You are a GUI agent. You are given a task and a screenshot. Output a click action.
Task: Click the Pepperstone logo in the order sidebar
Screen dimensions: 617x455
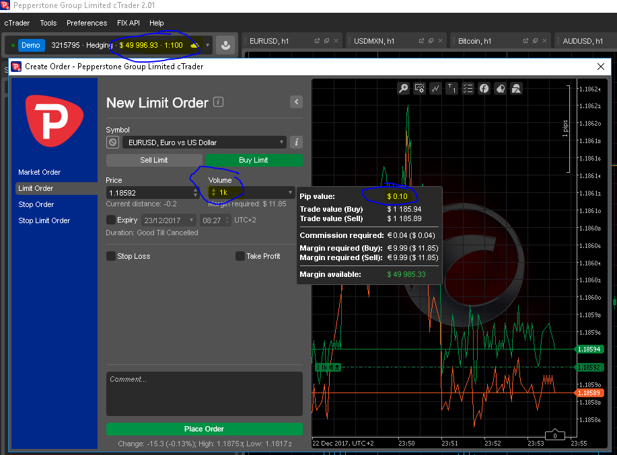[55, 120]
